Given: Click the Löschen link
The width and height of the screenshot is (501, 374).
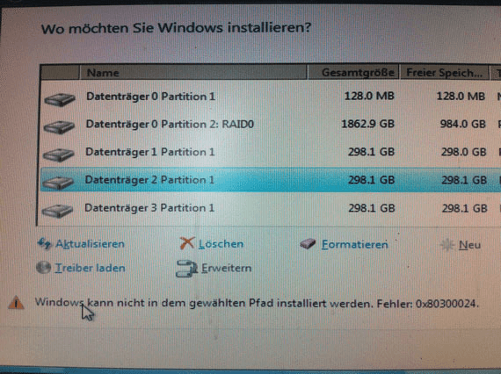Looking at the screenshot, I should tap(221, 244).
